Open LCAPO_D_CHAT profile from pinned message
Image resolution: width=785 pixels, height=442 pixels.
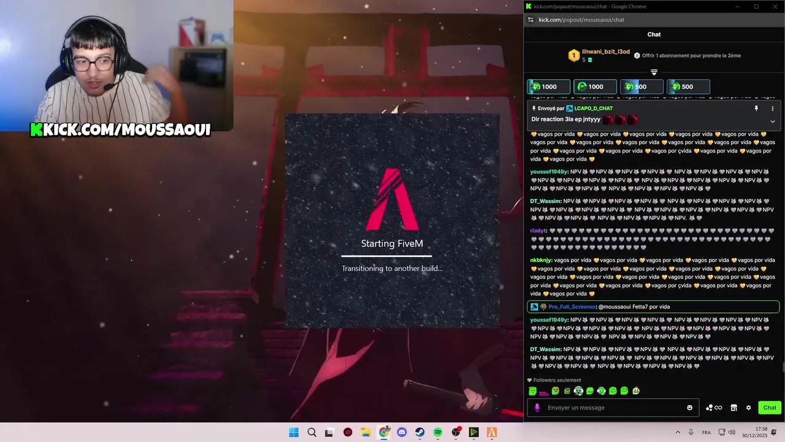593,109
